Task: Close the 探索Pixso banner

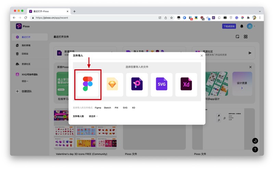Action: click(x=250, y=67)
